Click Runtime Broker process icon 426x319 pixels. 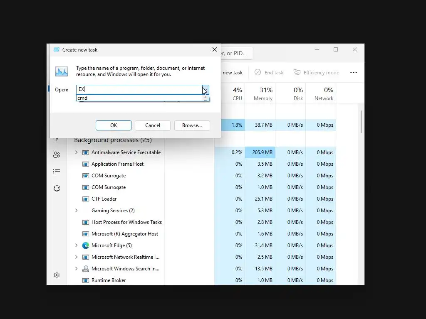tap(86, 280)
